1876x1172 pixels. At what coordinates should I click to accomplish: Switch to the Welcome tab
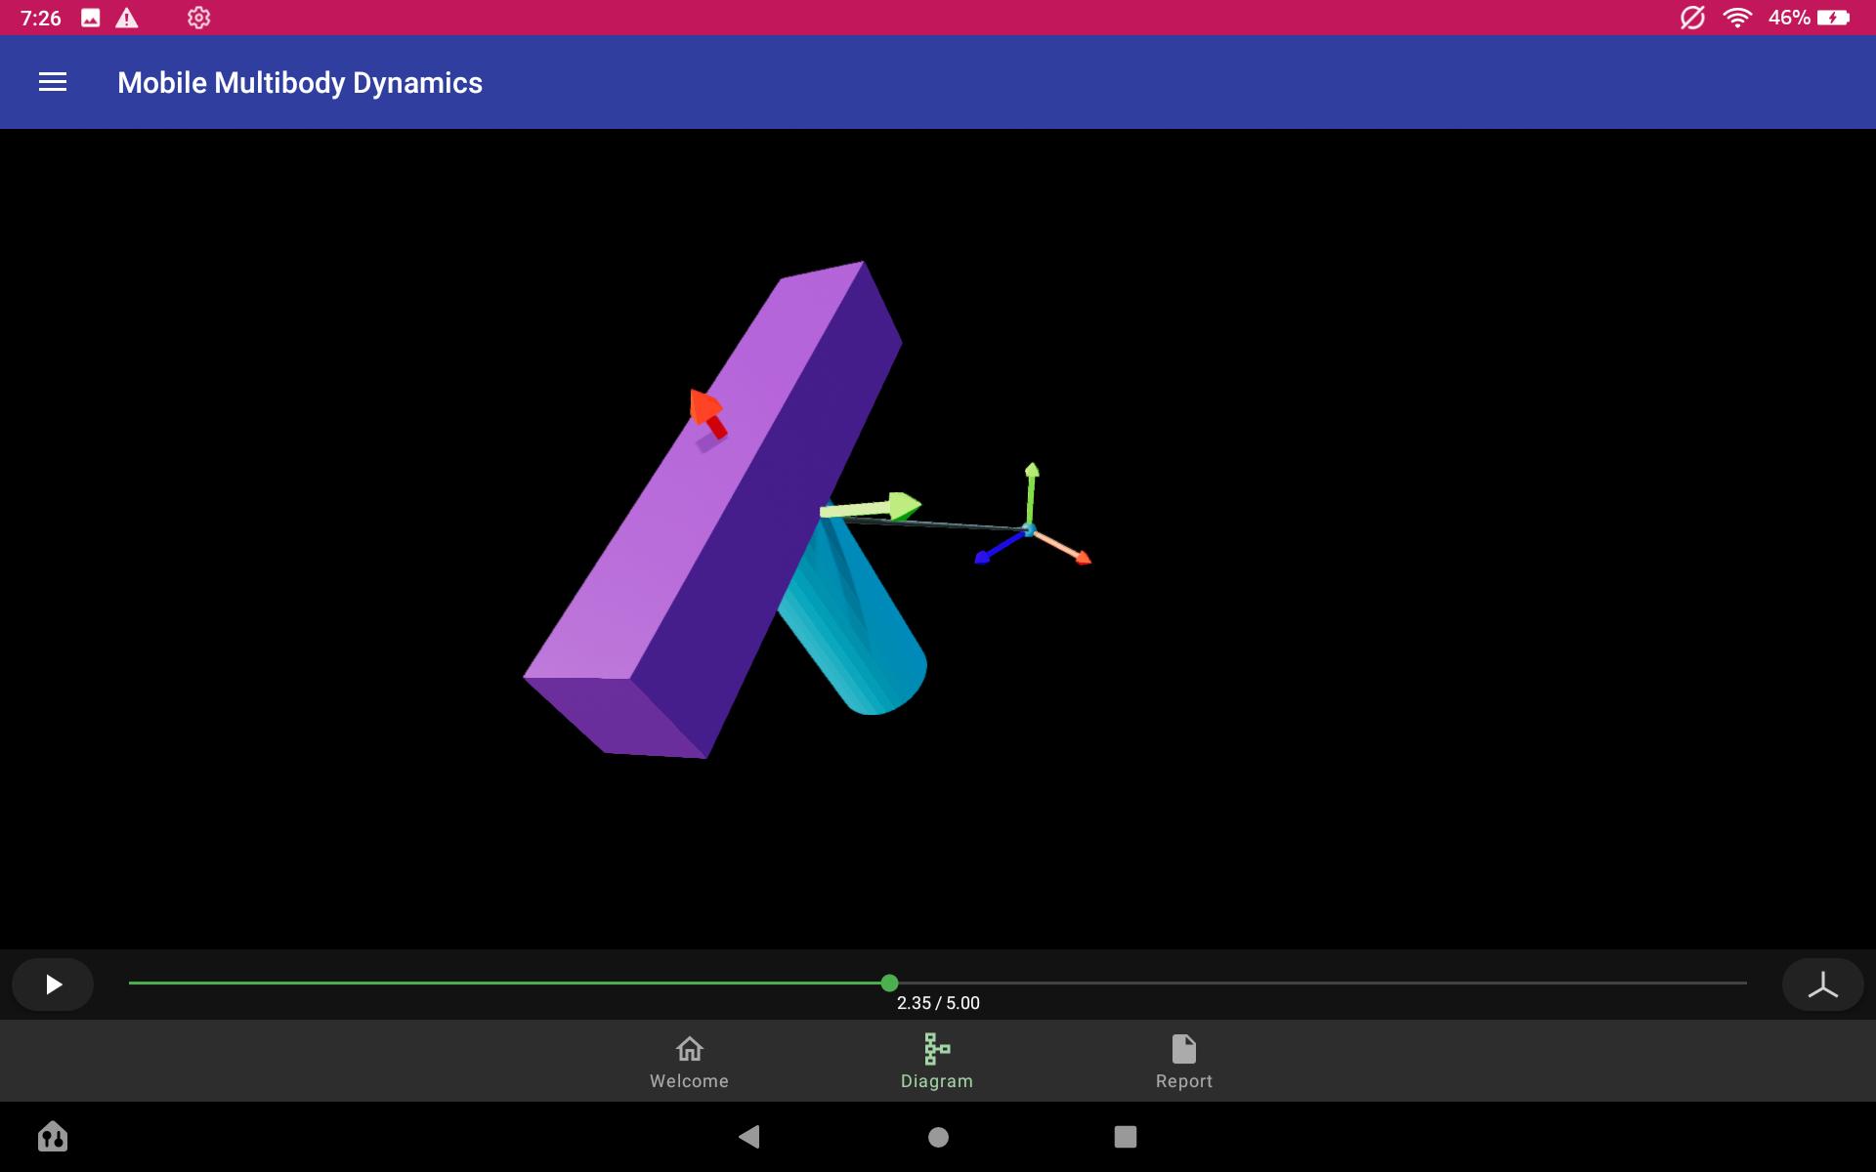(689, 1062)
